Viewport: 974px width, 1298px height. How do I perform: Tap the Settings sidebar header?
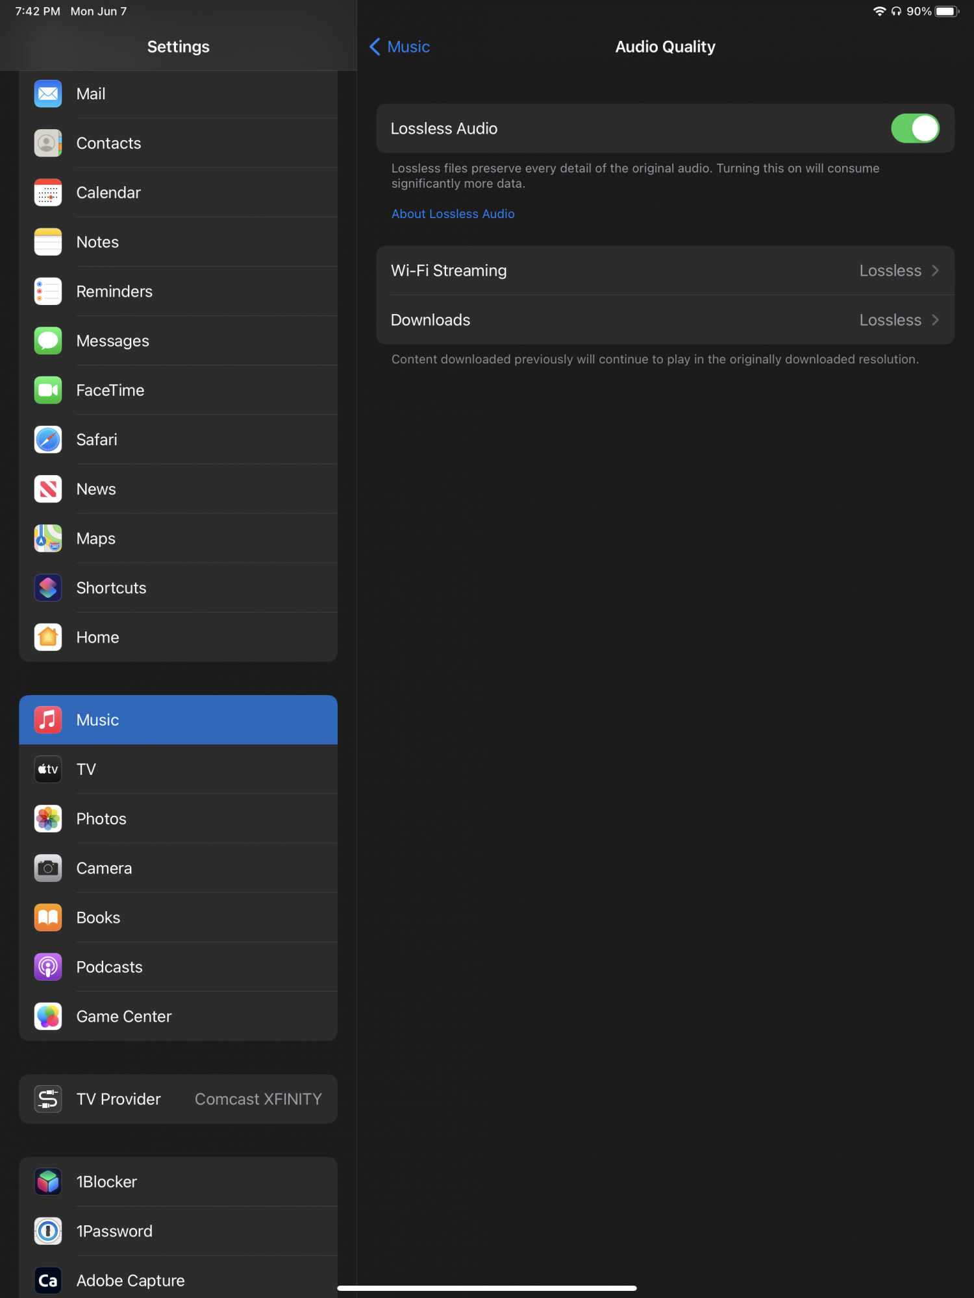click(x=179, y=47)
